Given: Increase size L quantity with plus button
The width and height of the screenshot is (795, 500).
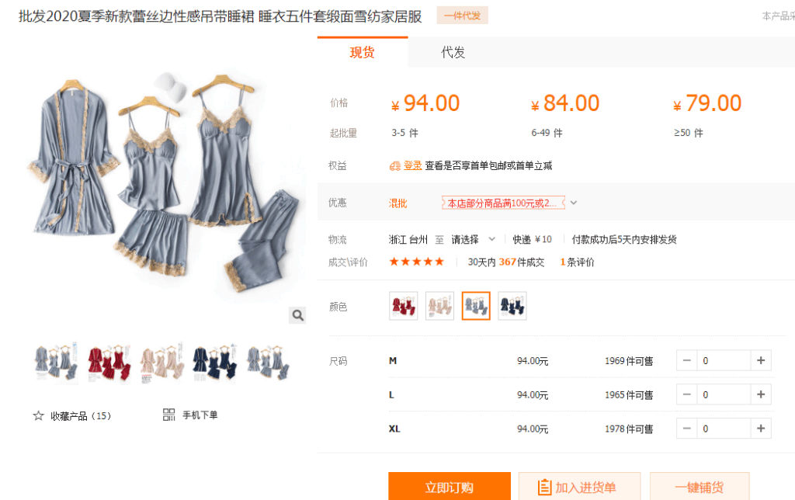Looking at the screenshot, I should coord(761,394).
